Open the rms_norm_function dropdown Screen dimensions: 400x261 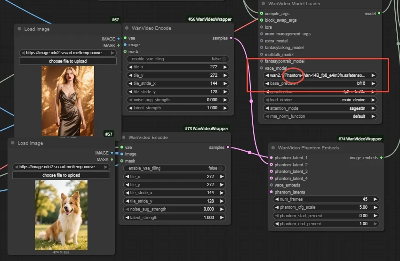(x=320, y=116)
